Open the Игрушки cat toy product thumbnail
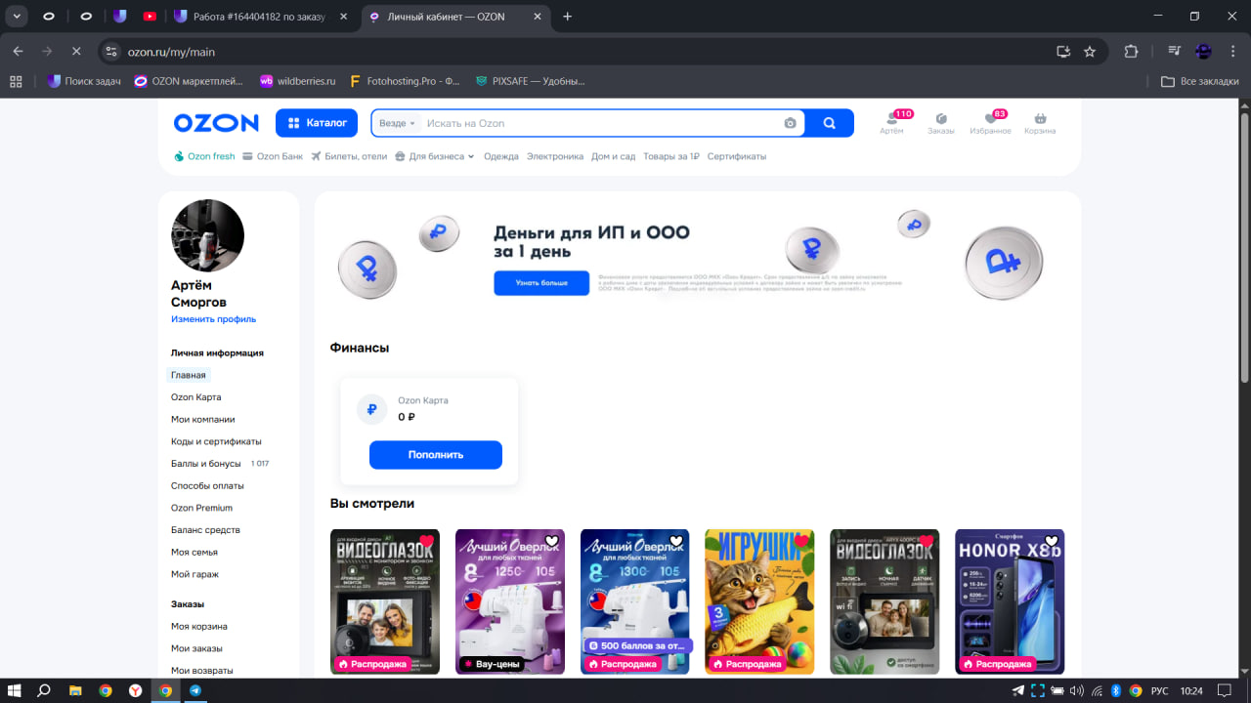This screenshot has height=703, width=1251. click(759, 601)
